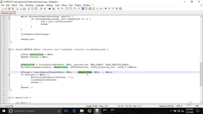Click the Save All toolbar icon
Screen dimensions: 203x114
[x=13, y=9]
